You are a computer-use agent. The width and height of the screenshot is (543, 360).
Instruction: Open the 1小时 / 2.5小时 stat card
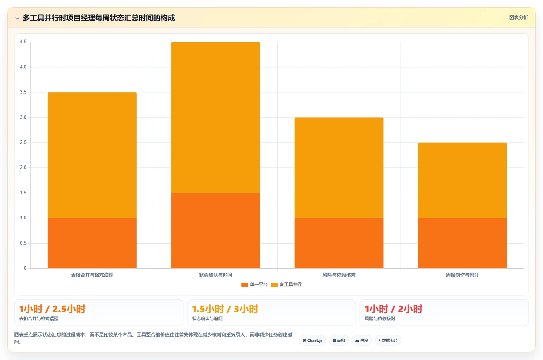click(x=99, y=313)
